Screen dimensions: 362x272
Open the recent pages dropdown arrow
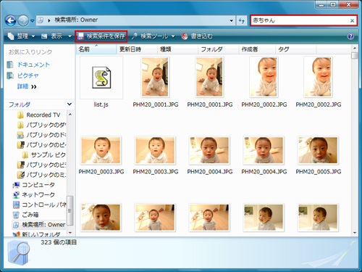(33, 21)
